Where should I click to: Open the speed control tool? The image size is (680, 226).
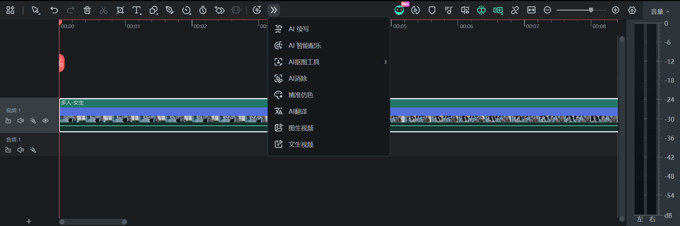click(187, 10)
